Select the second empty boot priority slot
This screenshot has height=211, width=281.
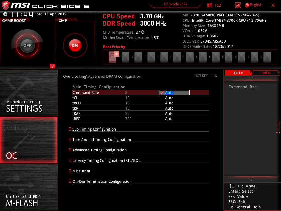(x=138, y=57)
